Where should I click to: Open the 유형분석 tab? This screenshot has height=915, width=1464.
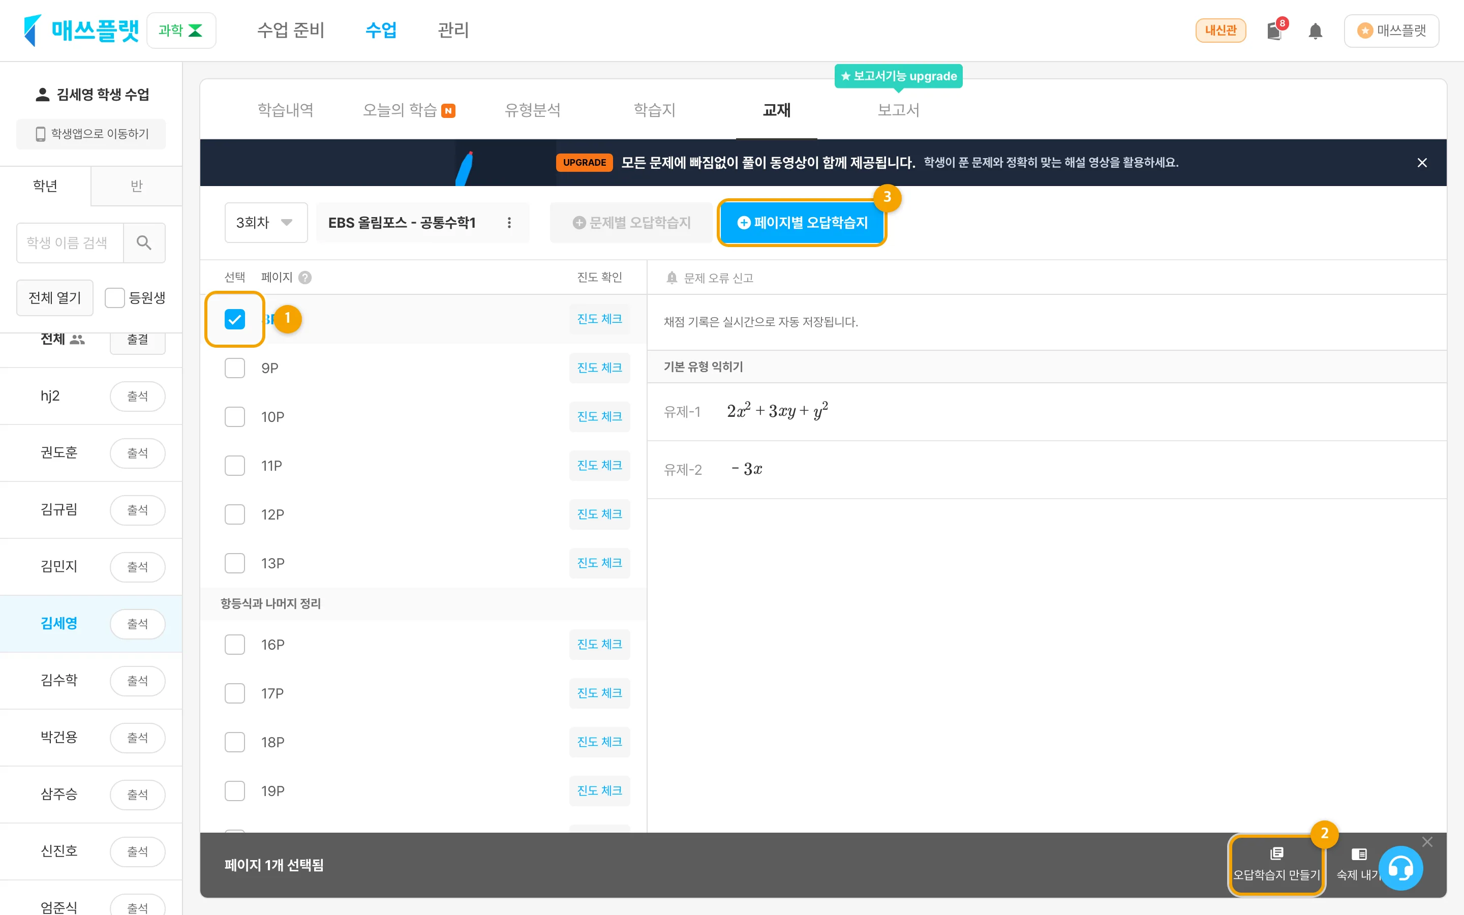(532, 109)
